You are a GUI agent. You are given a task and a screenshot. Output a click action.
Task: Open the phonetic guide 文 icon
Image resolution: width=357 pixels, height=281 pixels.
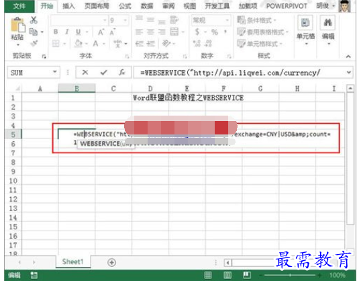(117, 43)
